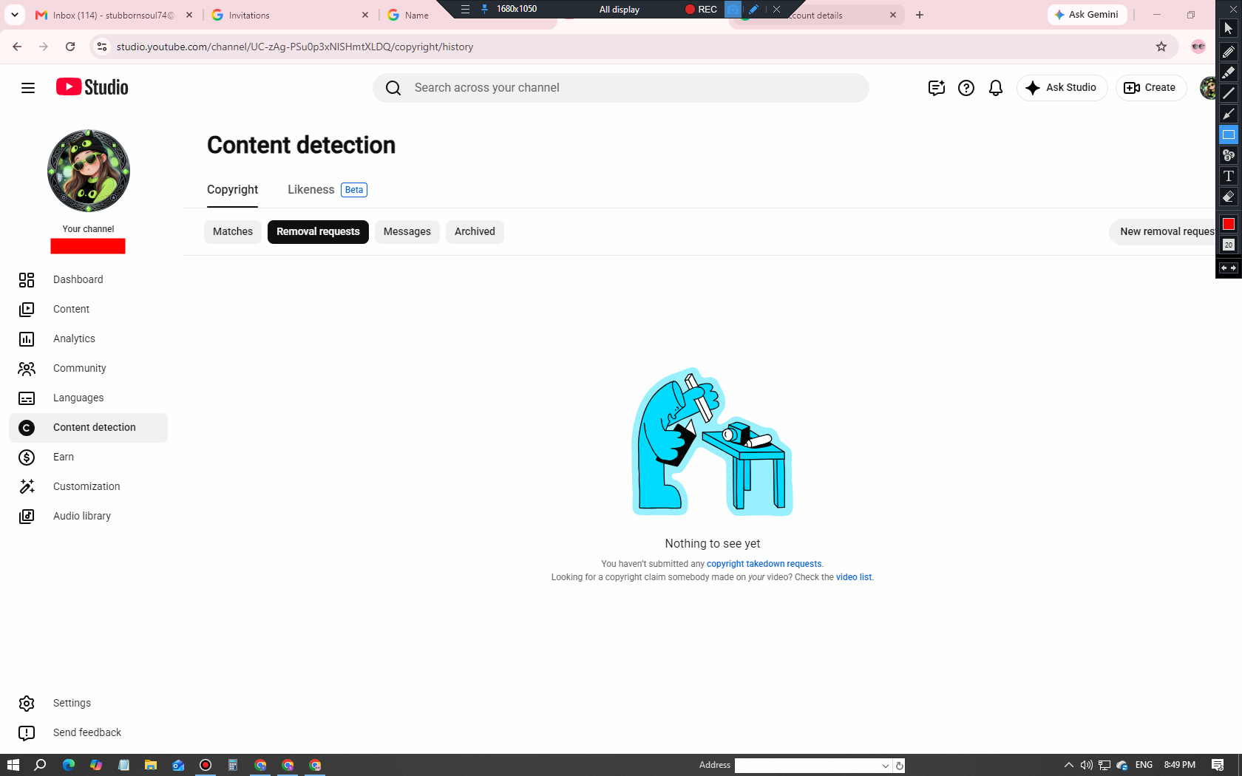Image resolution: width=1242 pixels, height=776 pixels.
Task: Click the video list link
Action: point(854,577)
